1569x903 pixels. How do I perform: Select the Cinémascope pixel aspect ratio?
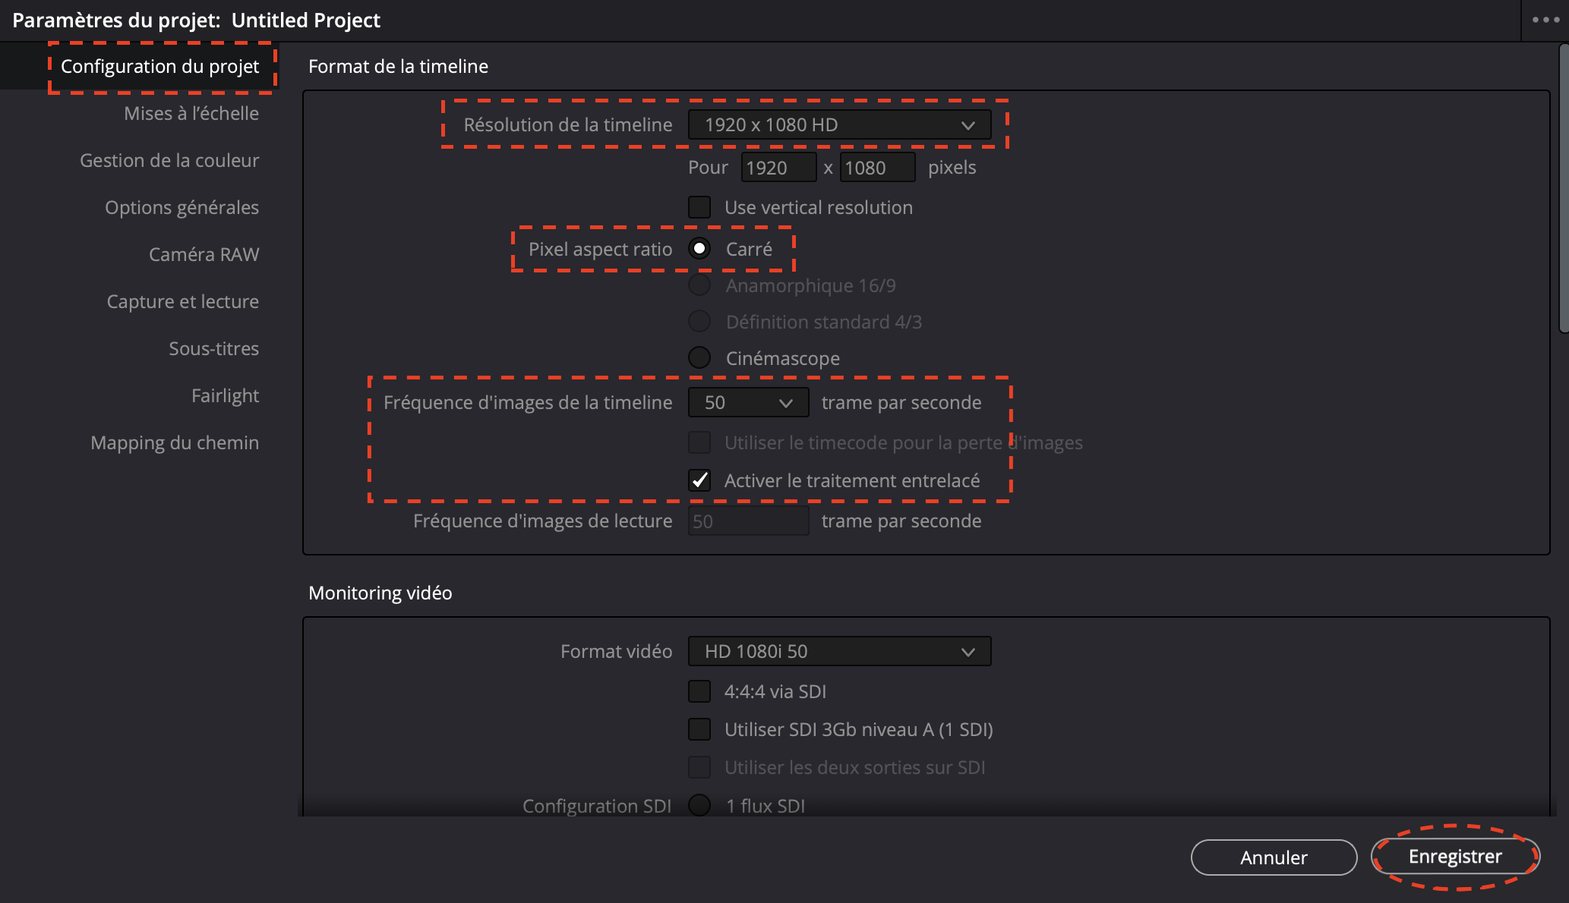click(x=699, y=357)
